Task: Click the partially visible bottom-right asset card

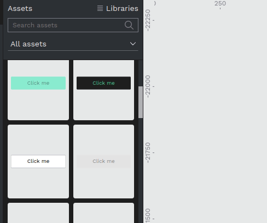Action: click(103, 213)
